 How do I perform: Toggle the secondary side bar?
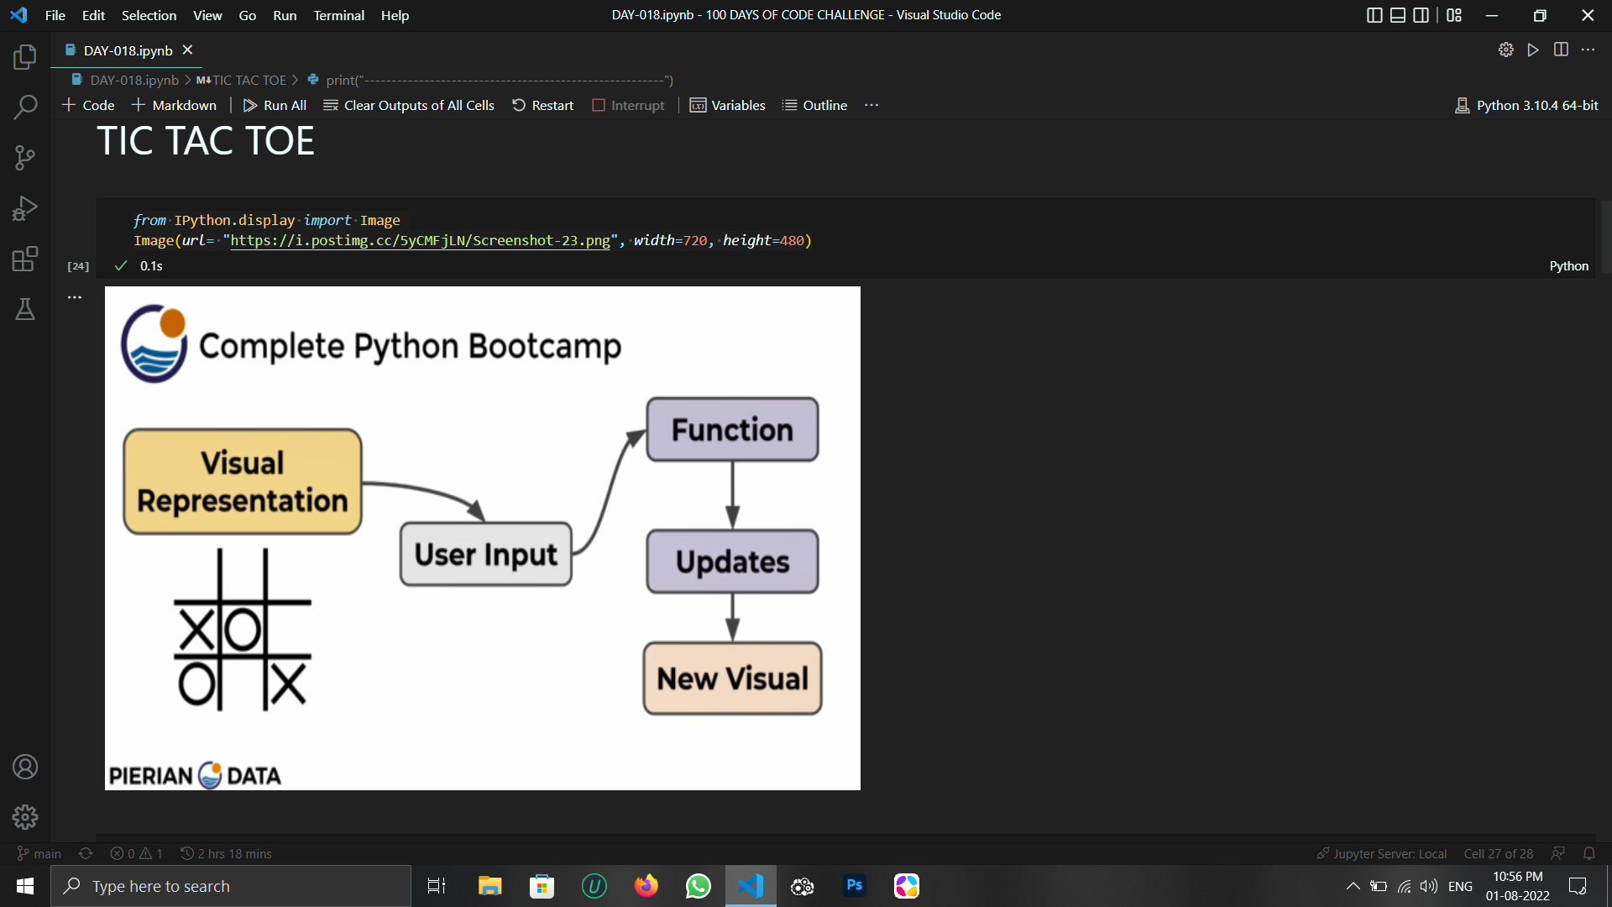tap(1421, 15)
